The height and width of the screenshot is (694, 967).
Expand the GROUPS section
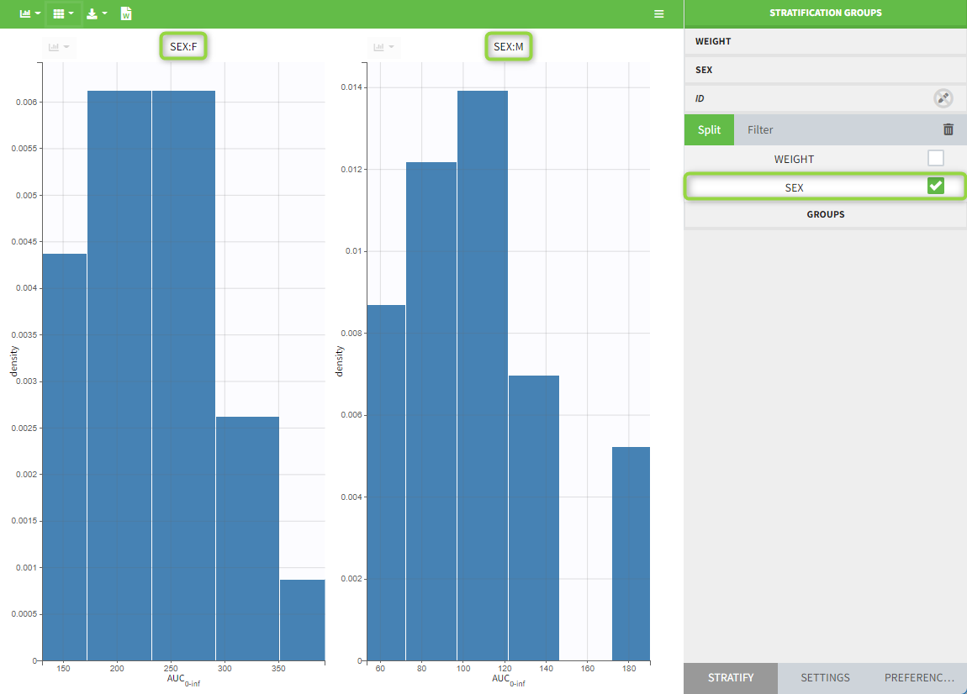(x=825, y=214)
